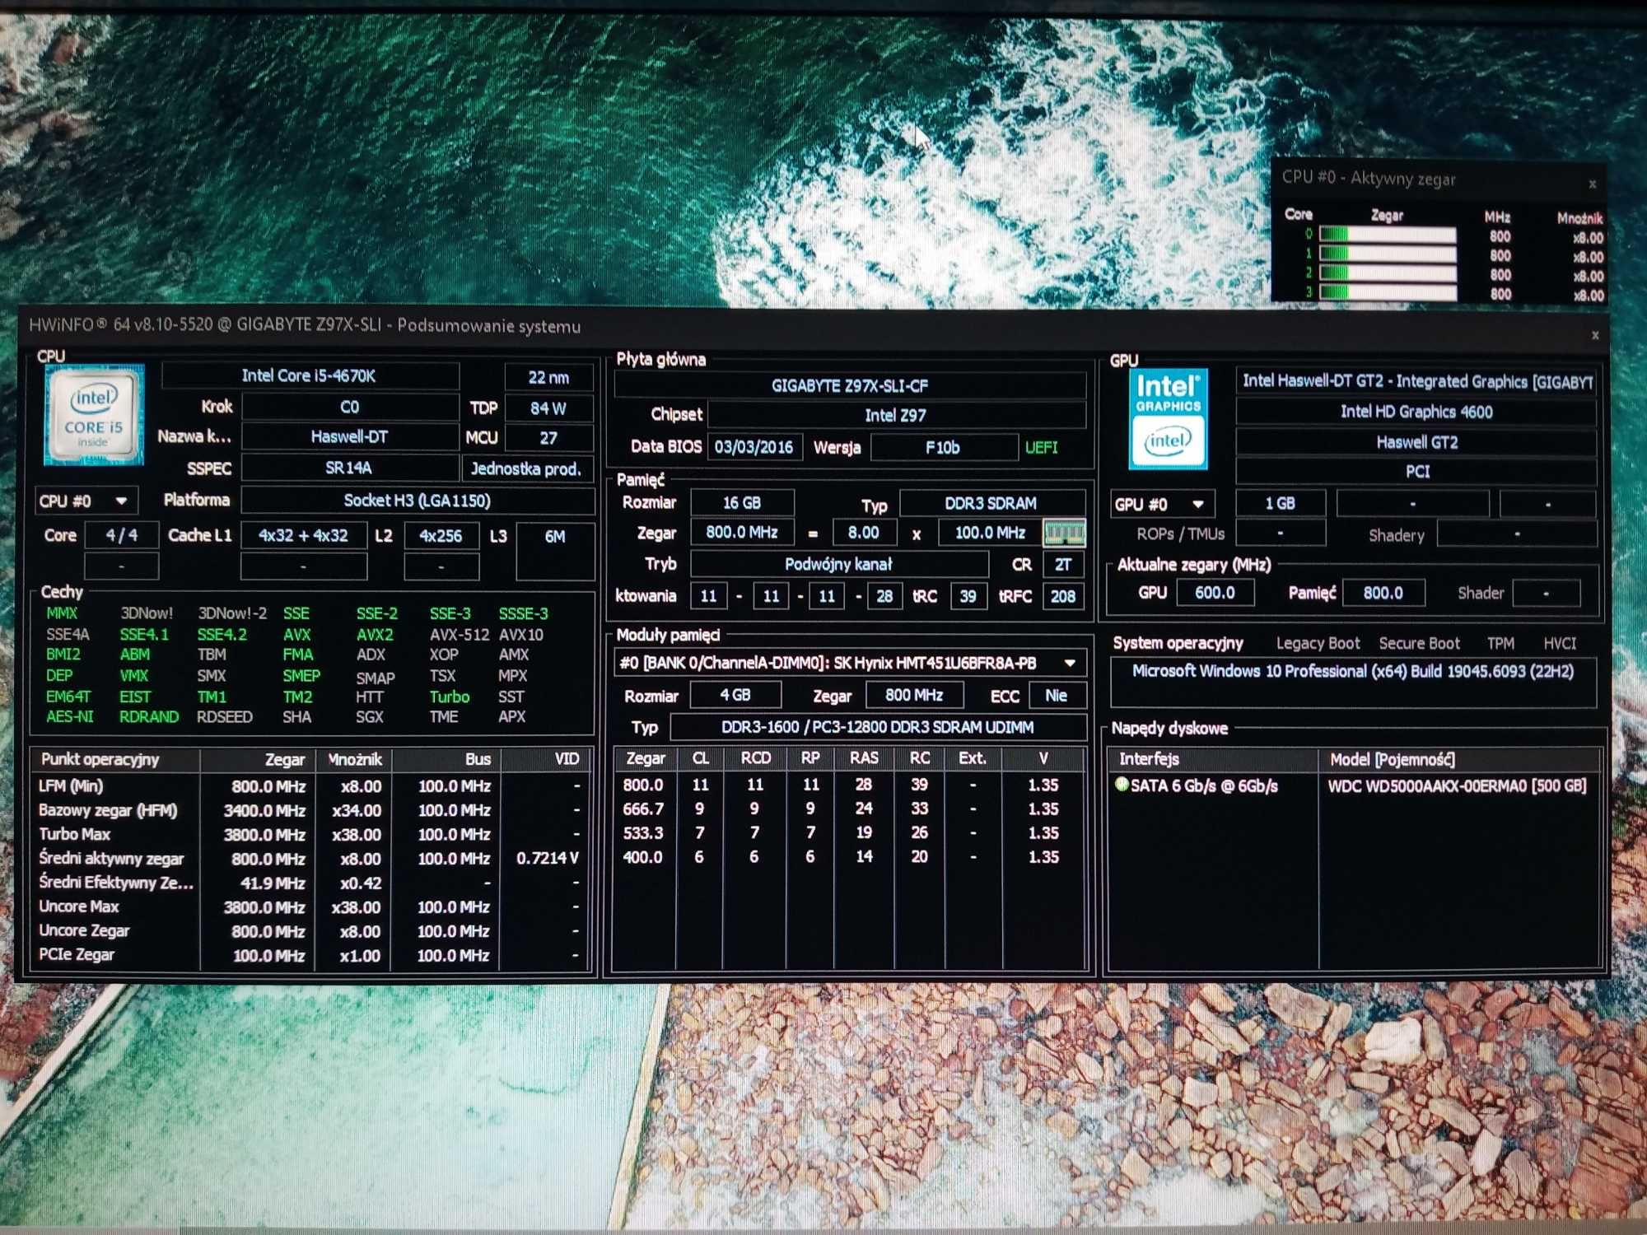Click the 4 / 4 core count field
The width and height of the screenshot is (1647, 1235).
pos(121,535)
